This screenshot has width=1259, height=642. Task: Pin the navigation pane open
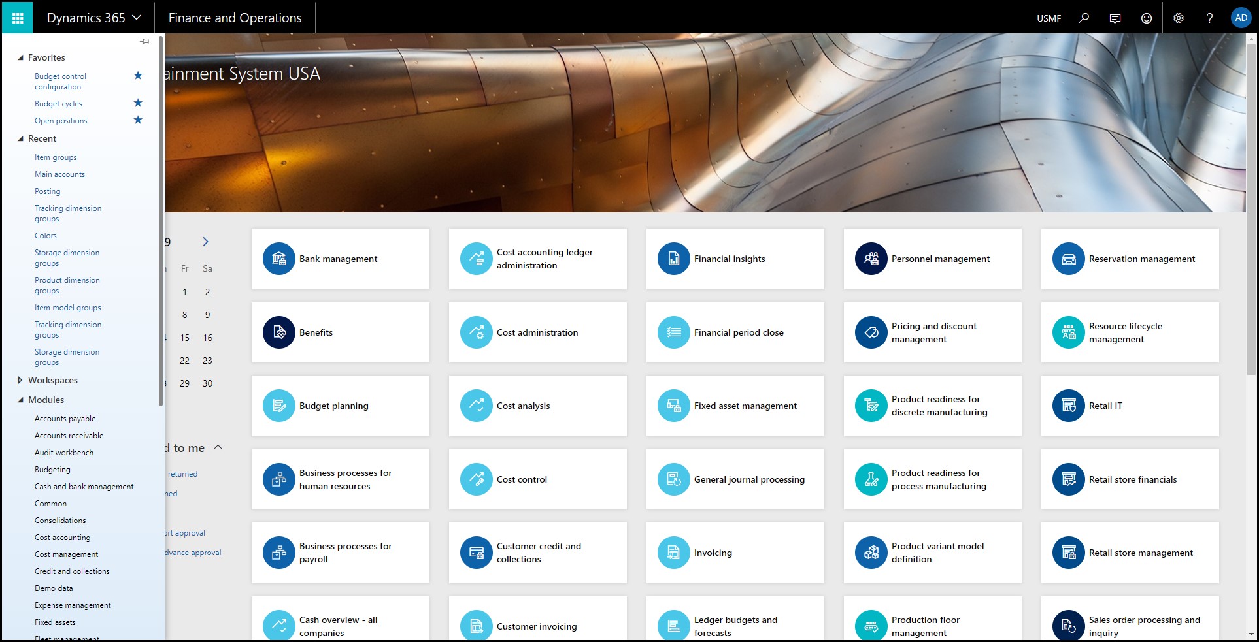tap(144, 41)
